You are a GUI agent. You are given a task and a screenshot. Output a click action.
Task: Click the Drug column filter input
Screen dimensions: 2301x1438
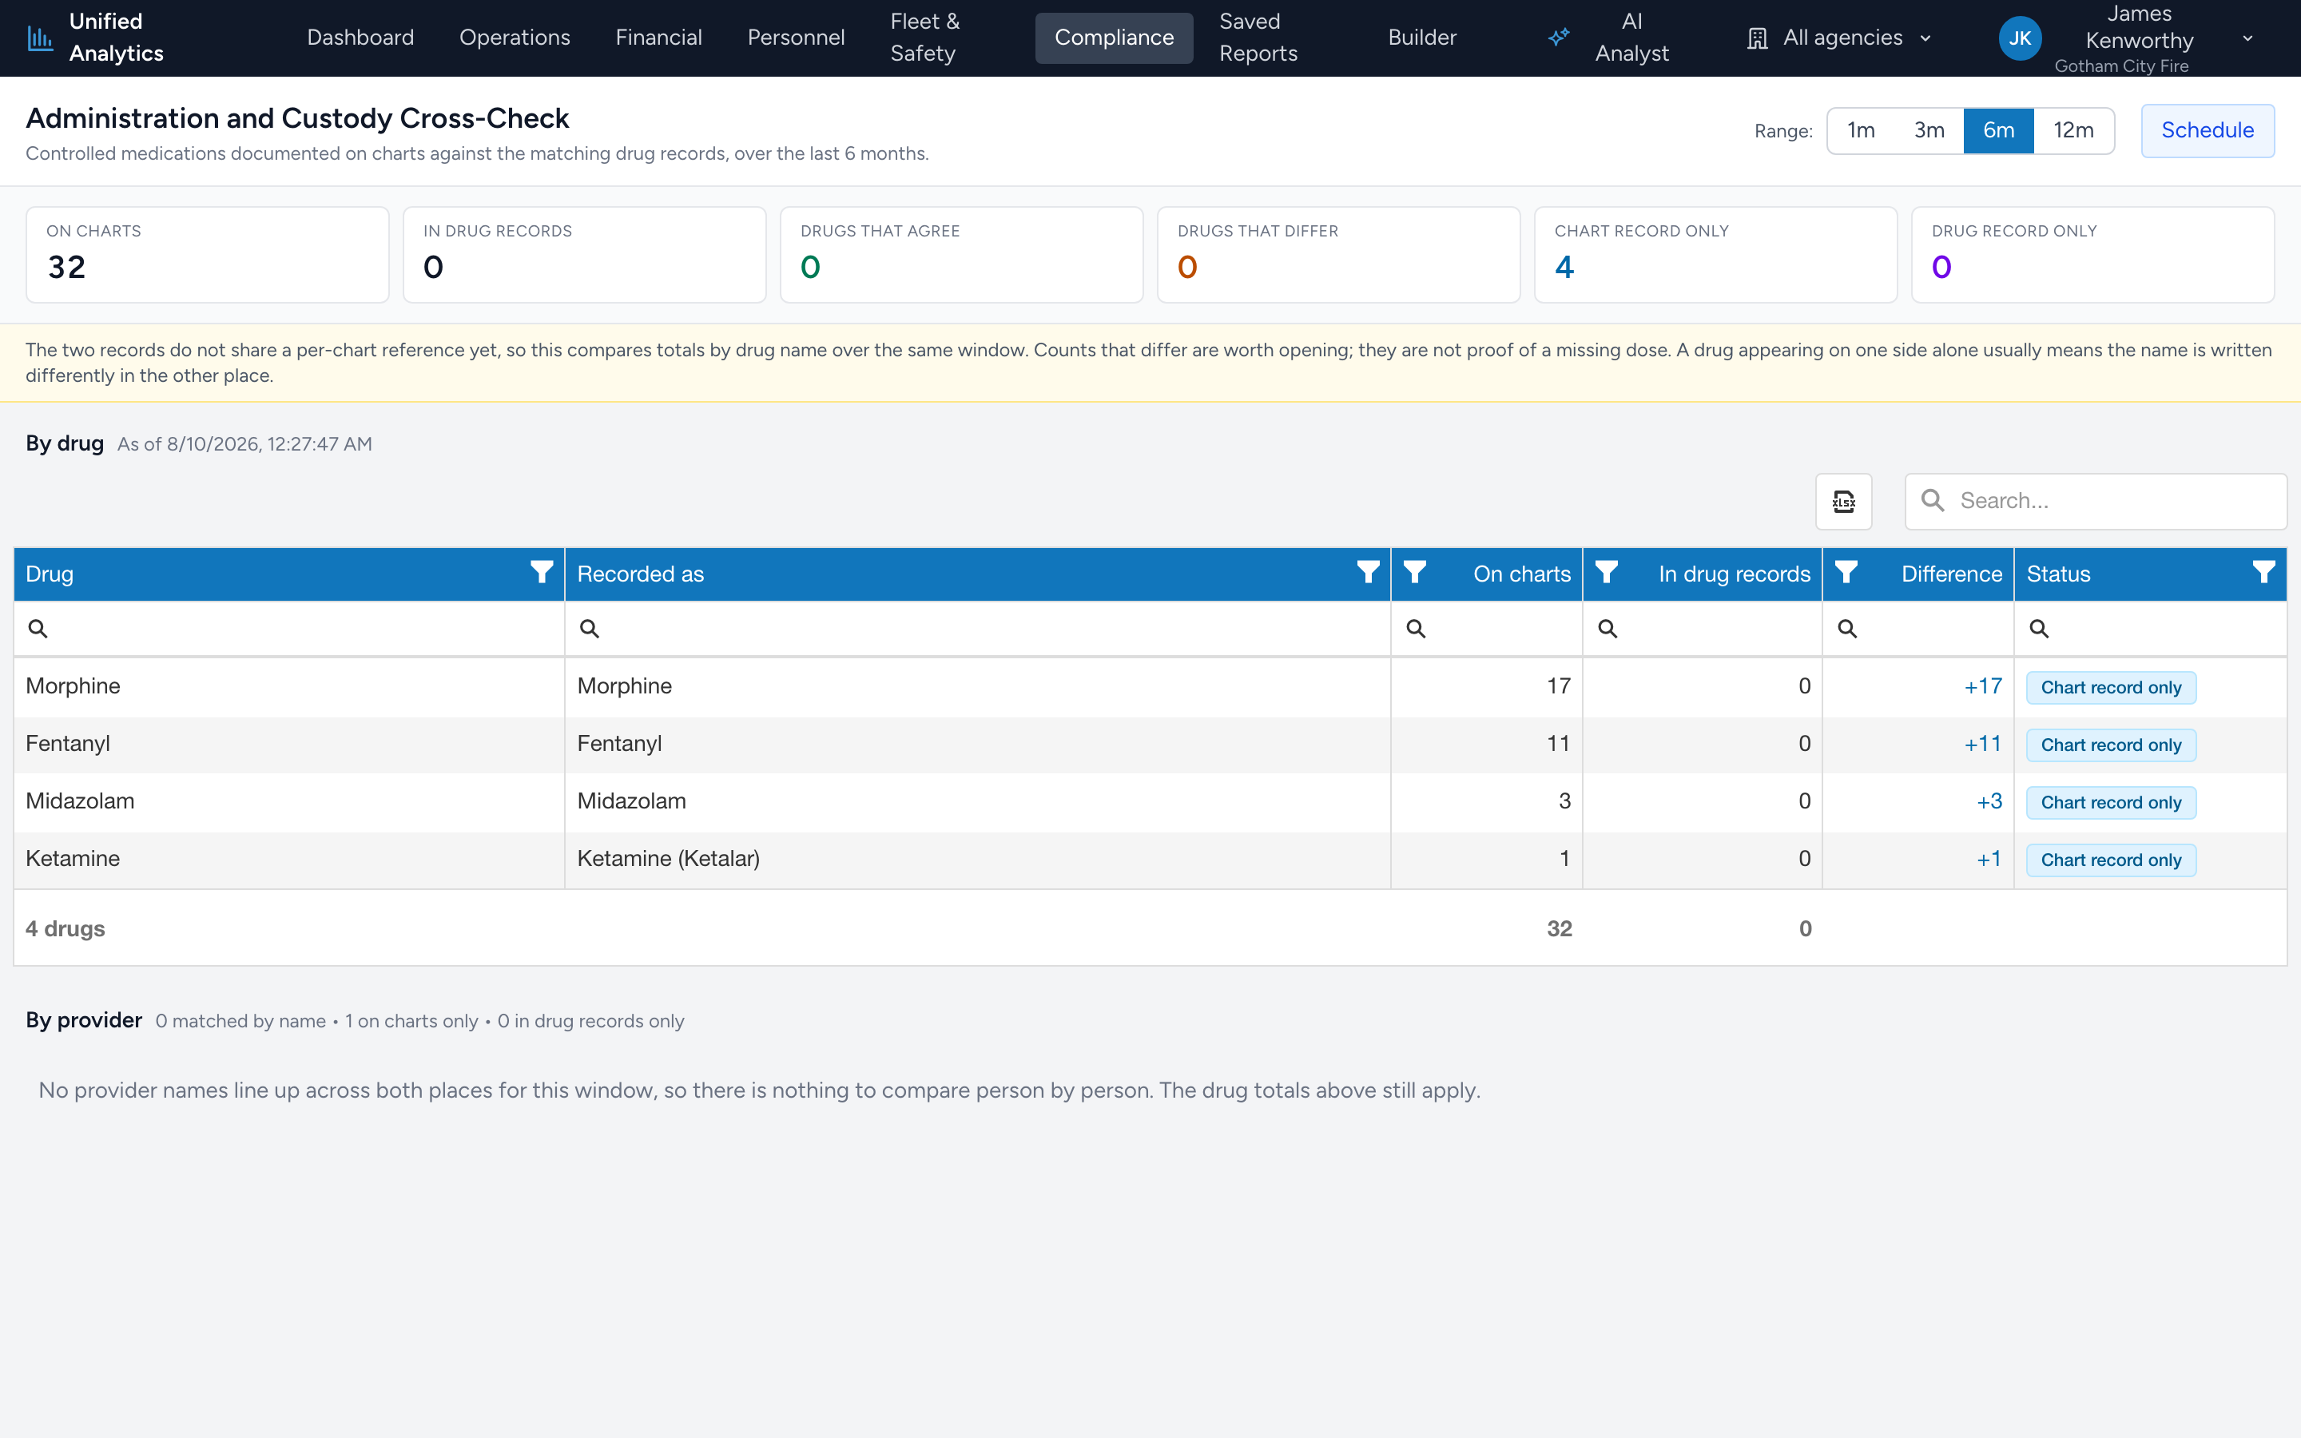(x=289, y=629)
